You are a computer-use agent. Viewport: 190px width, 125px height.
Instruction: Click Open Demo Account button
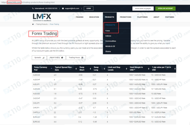(x=143, y=8)
